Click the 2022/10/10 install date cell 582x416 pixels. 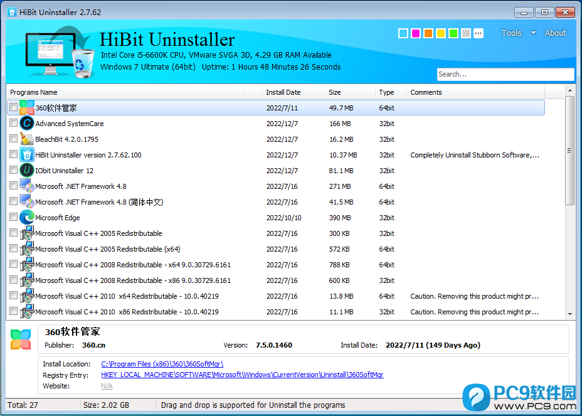tap(284, 218)
